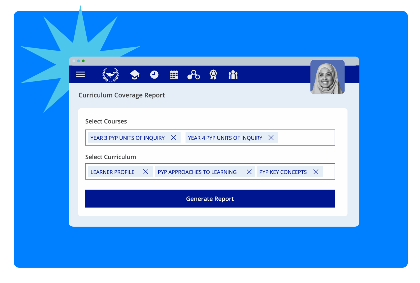Open the calendar icon in the navbar
Viewport: 420px width, 283px height.
coord(174,74)
